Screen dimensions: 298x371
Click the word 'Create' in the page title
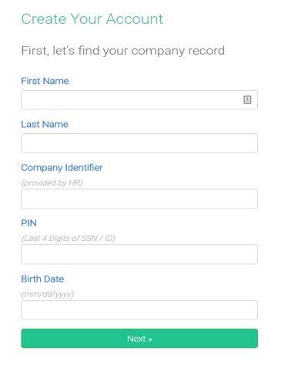pos(44,19)
